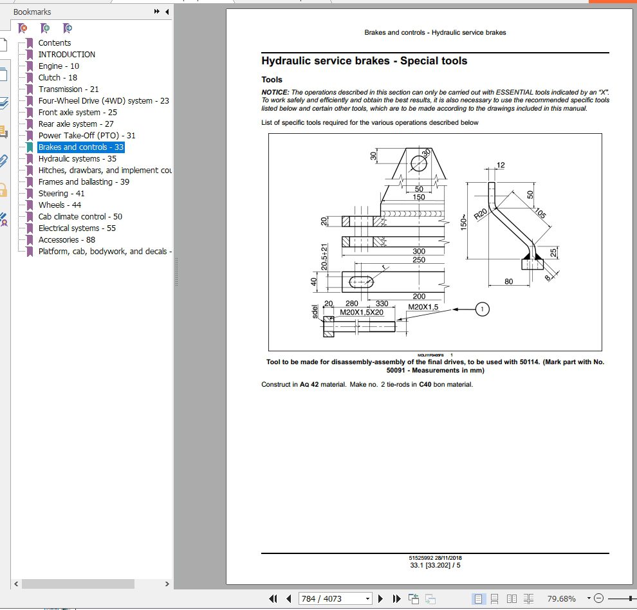Image resolution: width=637 pixels, height=610 pixels.
Task: Advance to the next page
Action: [x=381, y=598]
